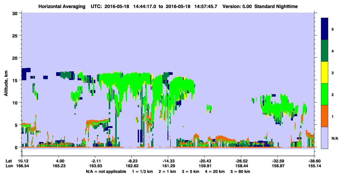Click the 'Lon' axis row label
The image size is (349, 179).
coord(9,166)
